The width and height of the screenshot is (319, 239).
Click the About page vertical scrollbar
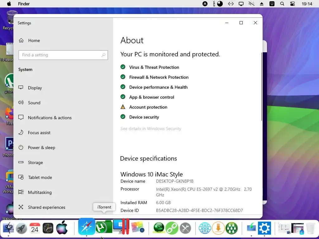(x=261, y=87)
